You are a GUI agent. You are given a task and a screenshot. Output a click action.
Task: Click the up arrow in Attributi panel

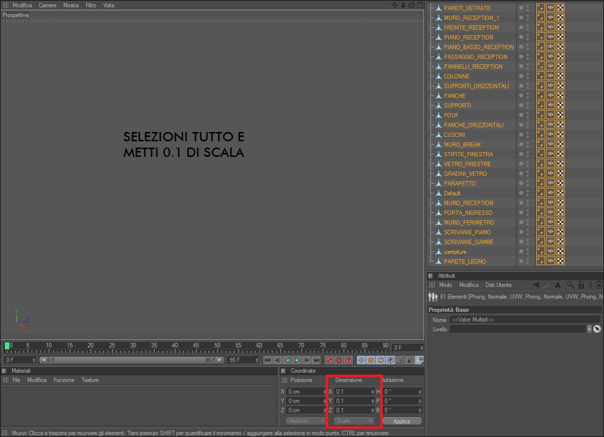click(558, 285)
